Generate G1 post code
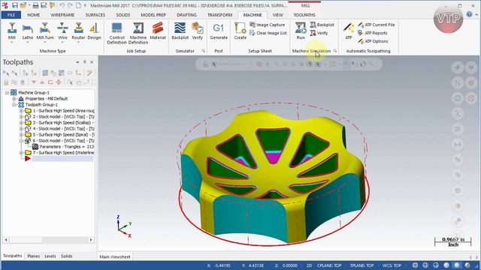 click(x=219, y=31)
